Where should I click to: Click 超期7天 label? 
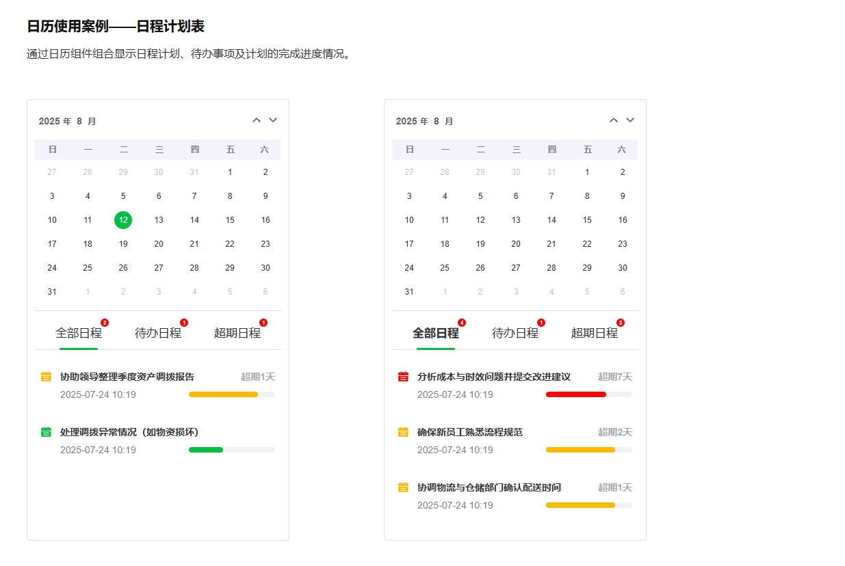pos(615,377)
